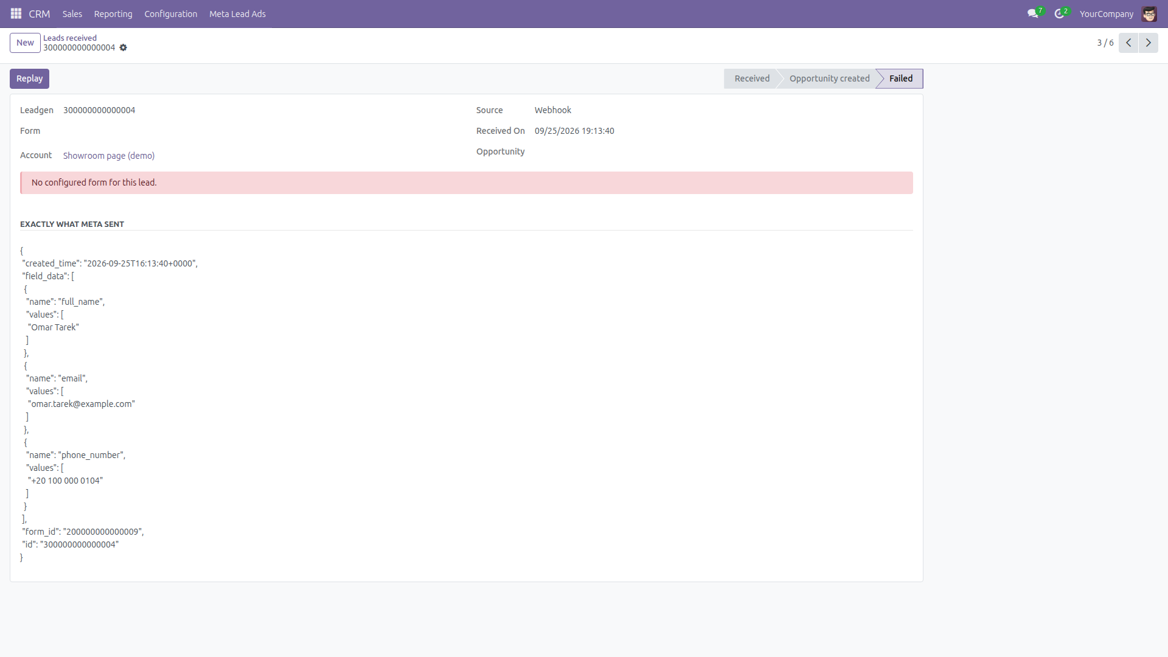Open the user avatar menu
The height and width of the screenshot is (657, 1168).
click(x=1149, y=13)
